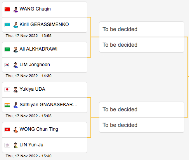This screenshot has height=160, width=189.
Task: Open LIM Jonghoon's player name
Action: tap(35, 65)
